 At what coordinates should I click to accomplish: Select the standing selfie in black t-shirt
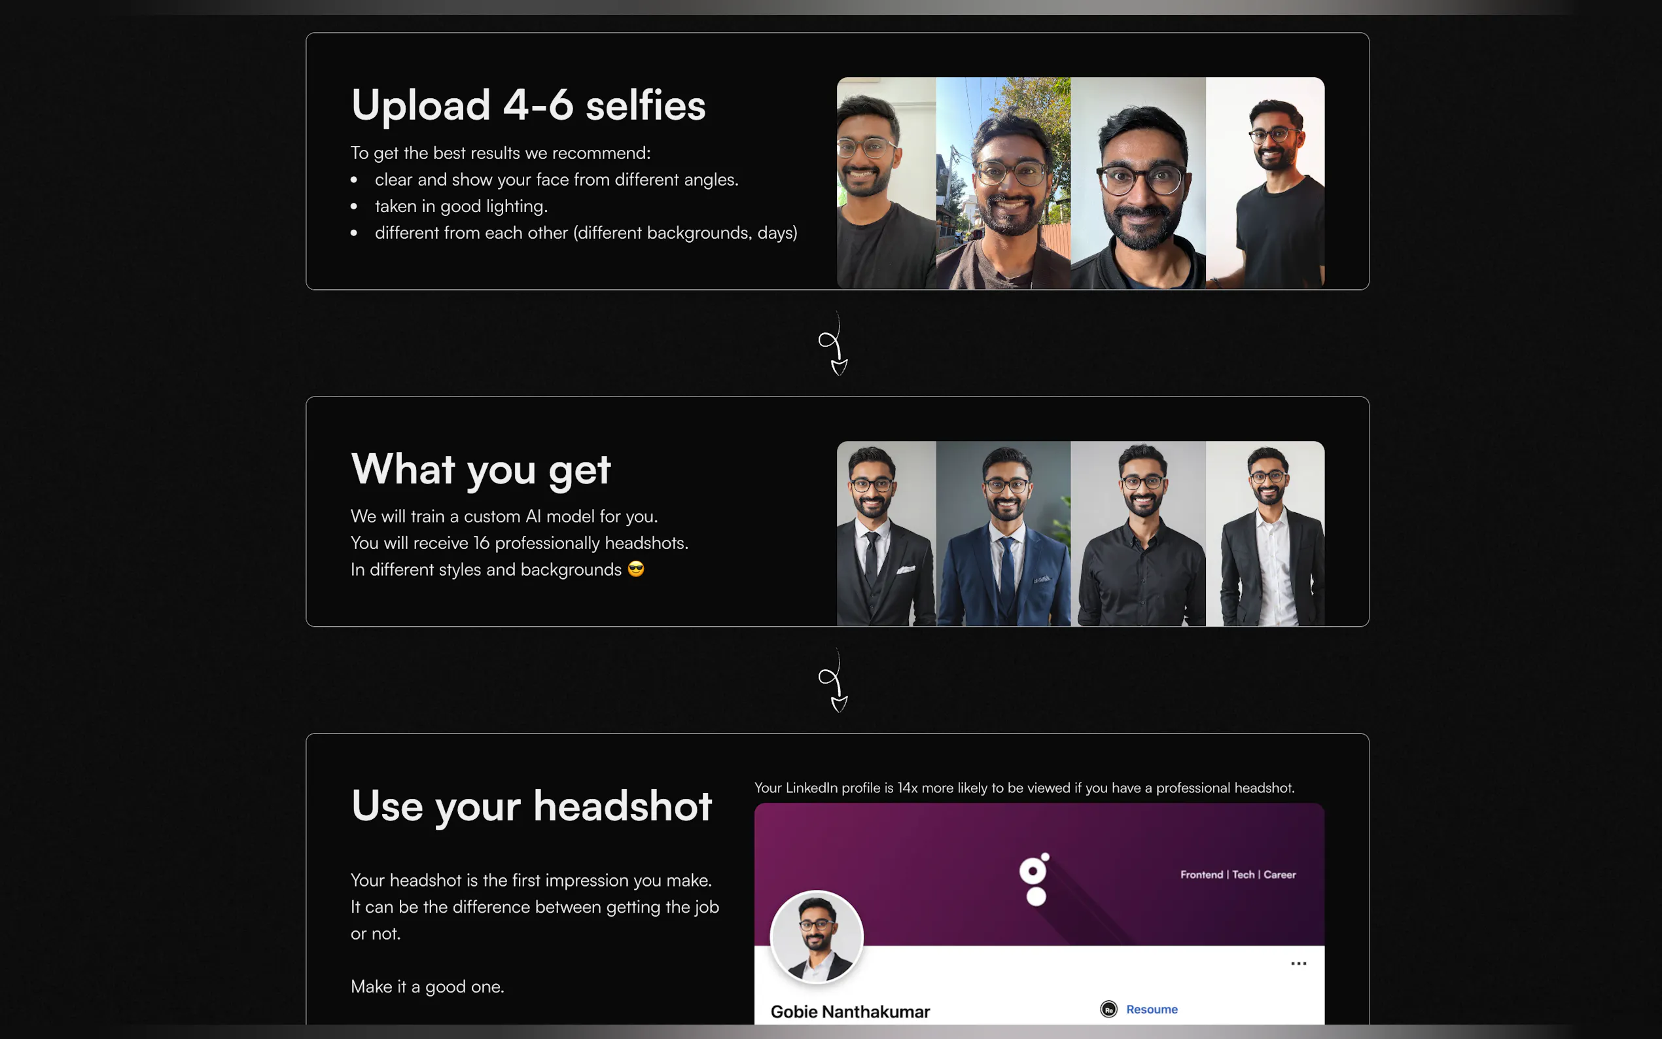pos(1265,183)
